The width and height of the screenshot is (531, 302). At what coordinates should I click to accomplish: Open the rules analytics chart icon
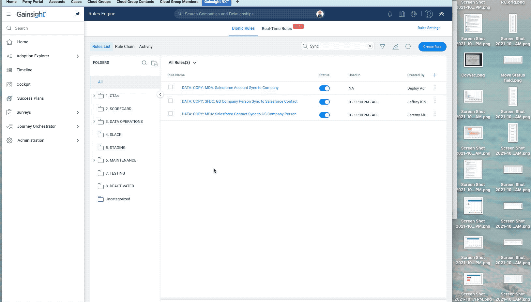coord(396,47)
